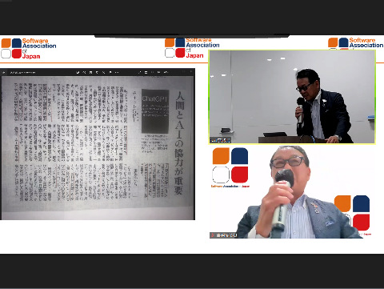This screenshot has width=384, height=289.
Task: Click the stacked lines icon in viewer toolbar
Action: pyautogui.click(x=146, y=72)
